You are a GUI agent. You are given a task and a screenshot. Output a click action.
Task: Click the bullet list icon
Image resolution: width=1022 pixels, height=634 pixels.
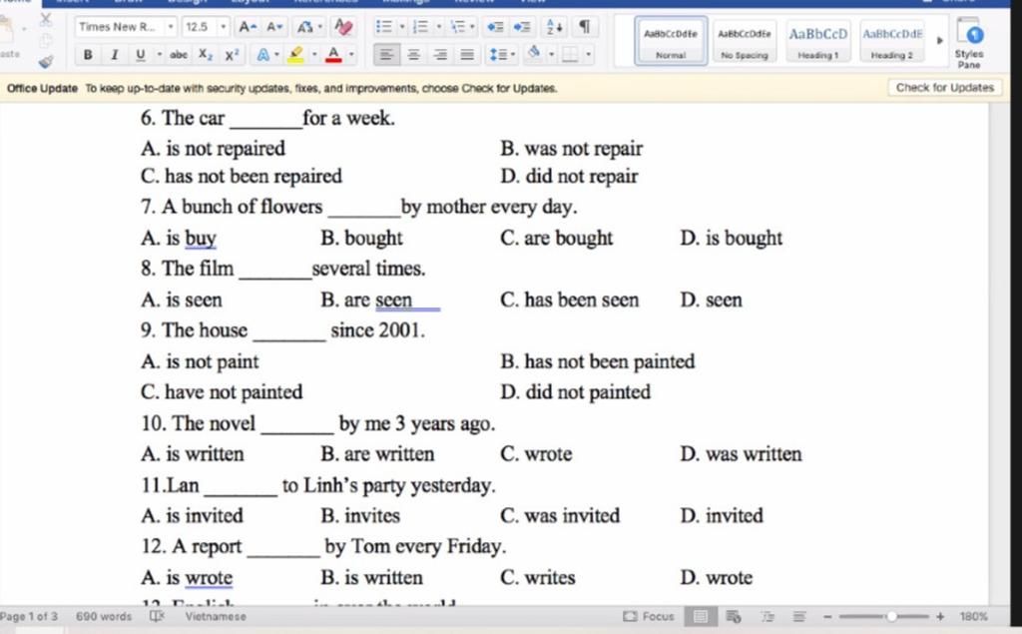(x=384, y=27)
